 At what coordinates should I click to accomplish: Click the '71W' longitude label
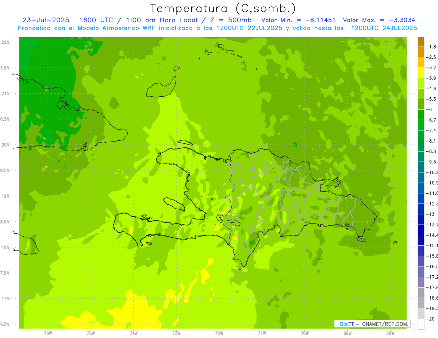click(262, 333)
